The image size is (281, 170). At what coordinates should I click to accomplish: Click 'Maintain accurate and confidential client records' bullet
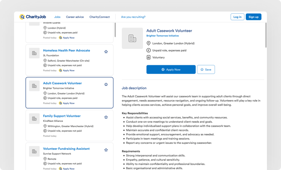157,130
